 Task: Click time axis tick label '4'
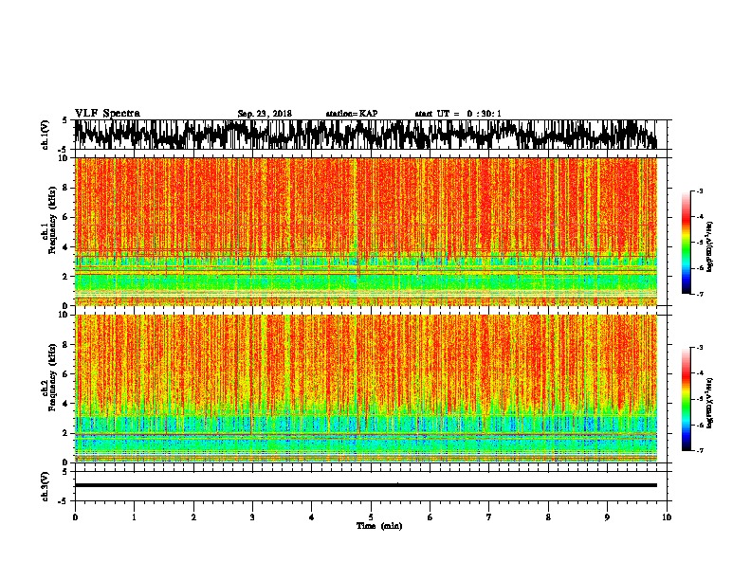coord(312,517)
